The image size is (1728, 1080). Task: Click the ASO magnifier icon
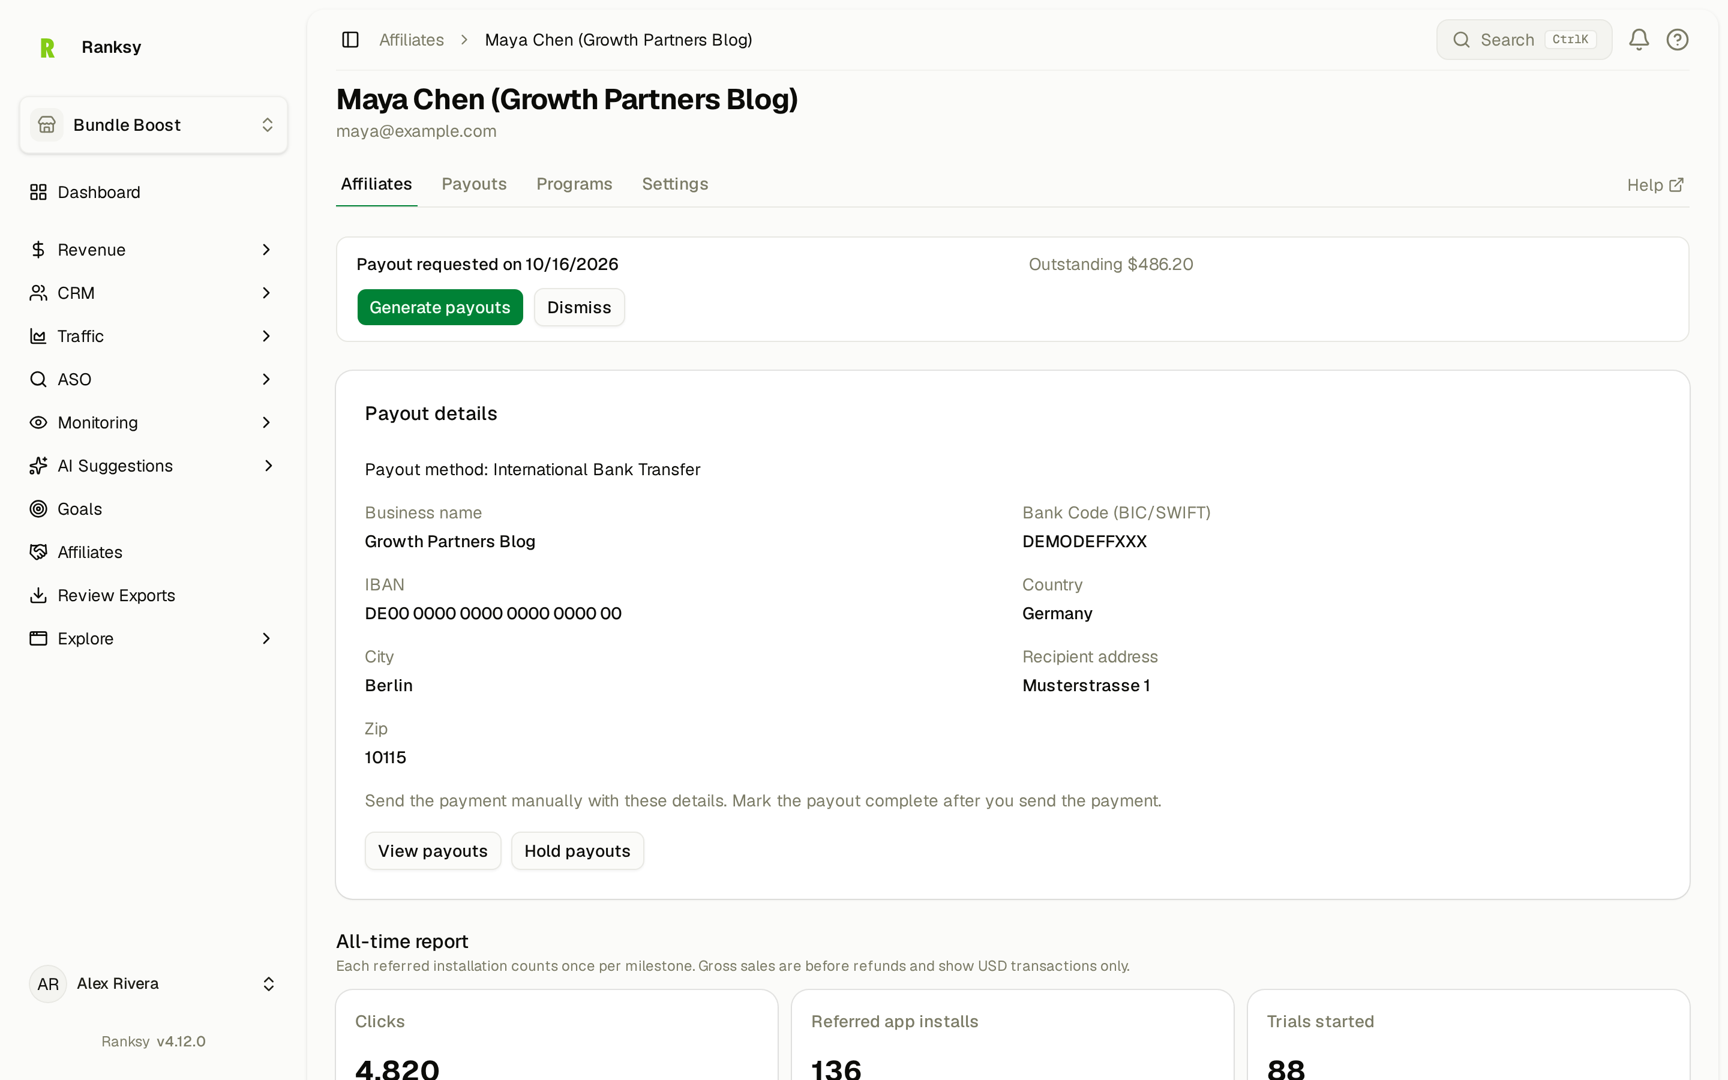tap(38, 379)
